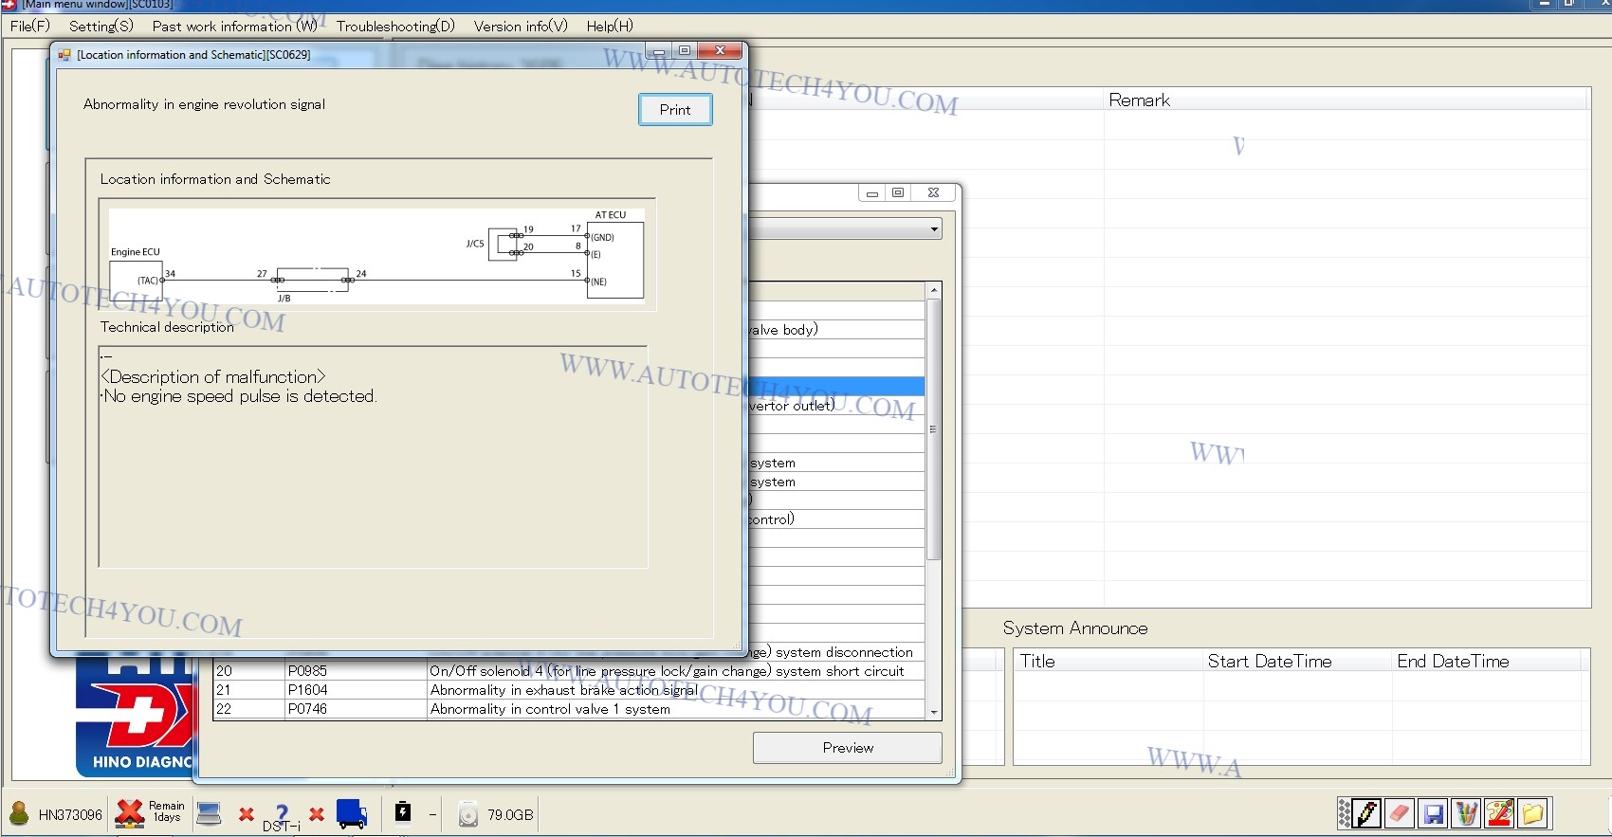Image resolution: width=1612 pixels, height=837 pixels.
Task: Click the laptop computer status icon
Action: click(x=209, y=813)
